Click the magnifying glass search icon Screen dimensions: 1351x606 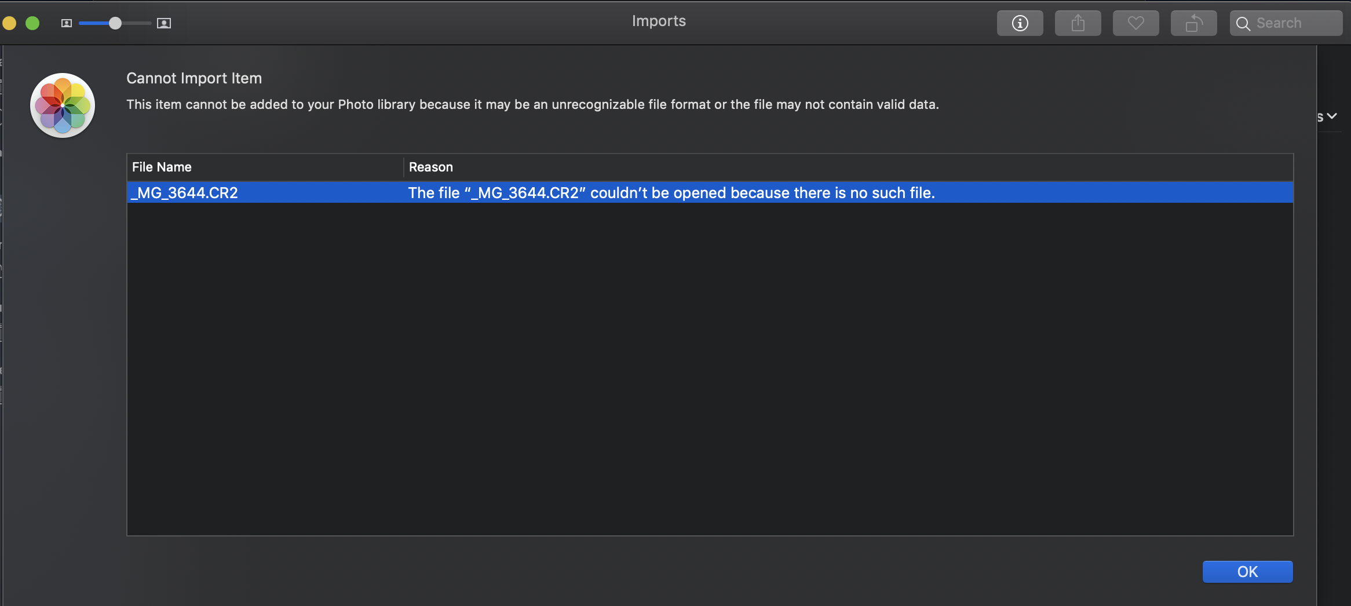point(1243,24)
